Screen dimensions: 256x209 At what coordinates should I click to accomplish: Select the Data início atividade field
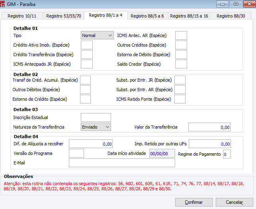[162, 153]
